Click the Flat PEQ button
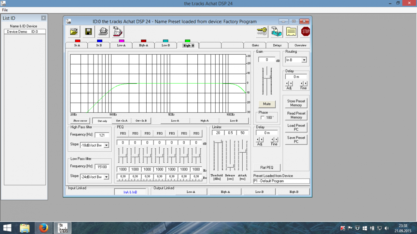The height and width of the screenshot is (234, 417). click(x=267, y=168)
